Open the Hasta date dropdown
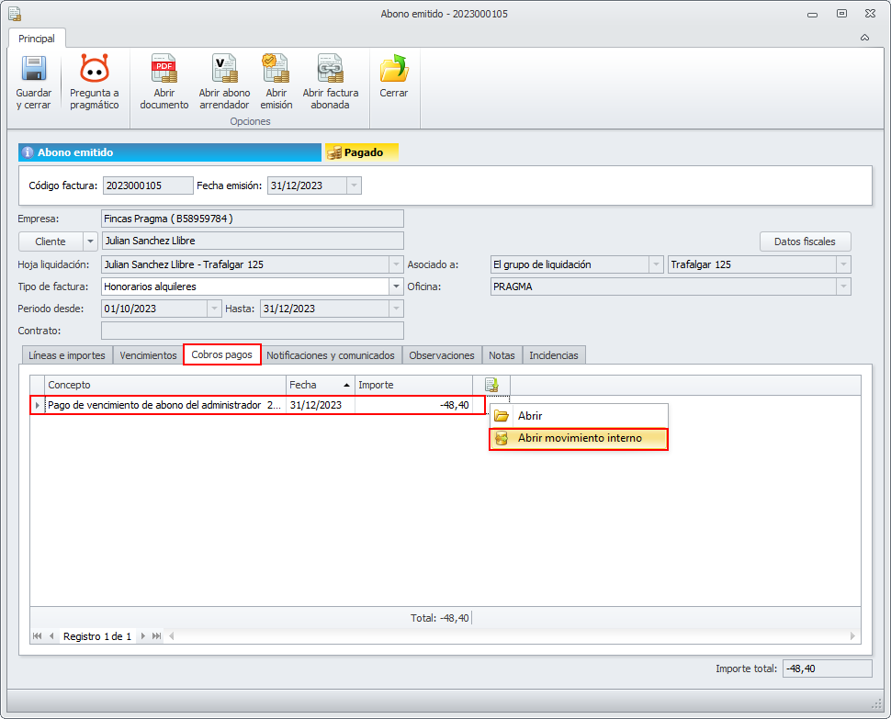This screenshot has width=891, height=719. click(x=396, y=309)
